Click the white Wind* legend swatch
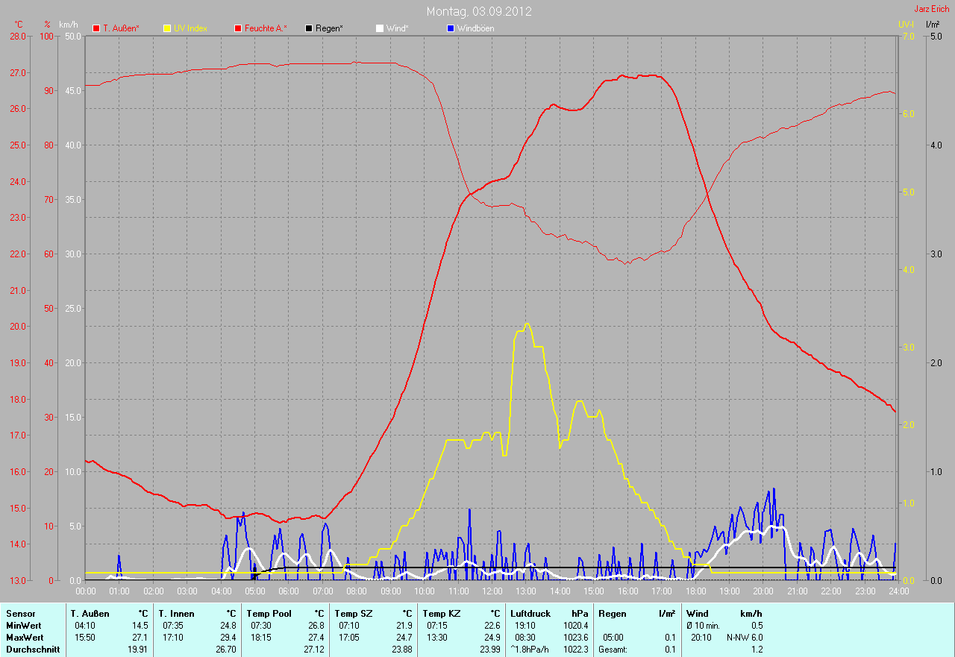This screenshot has height=657, width=955. pyautogui.click(x=379, y=28)
